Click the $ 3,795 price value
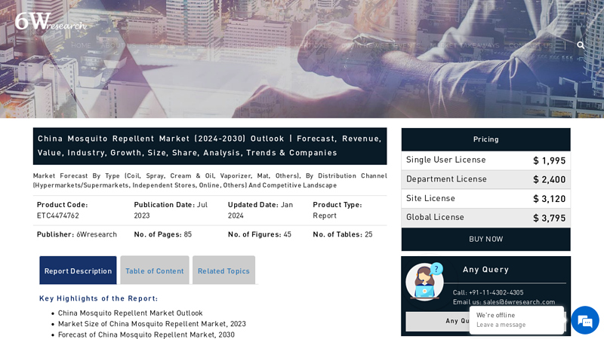 coord(550,218)
